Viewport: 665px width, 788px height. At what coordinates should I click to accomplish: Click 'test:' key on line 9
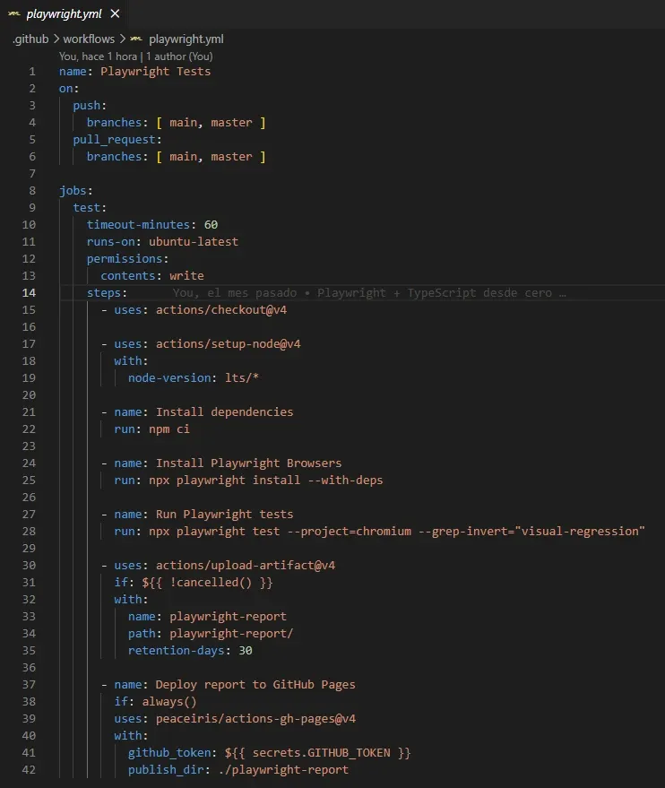point(90,208)
